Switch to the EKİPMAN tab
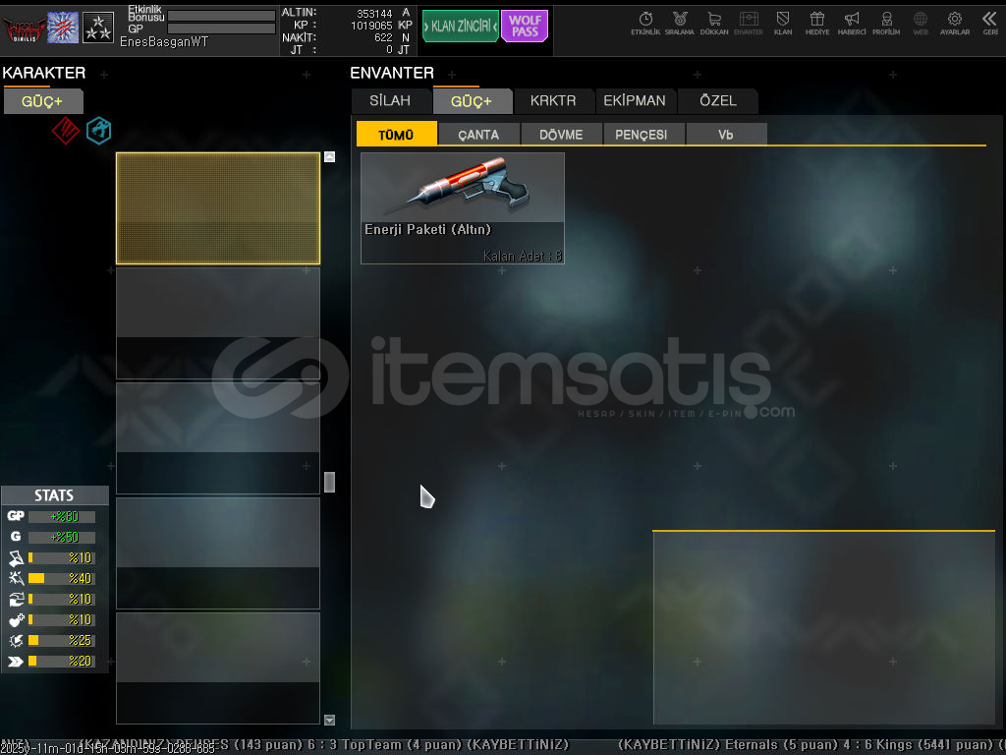 coord(635,101)
